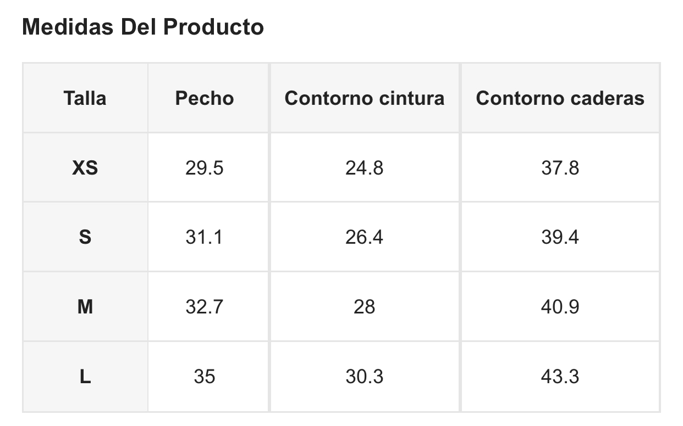The image size is (683, 426).
Task: Click the M chest value 32.7
Action: pos(205,307)
